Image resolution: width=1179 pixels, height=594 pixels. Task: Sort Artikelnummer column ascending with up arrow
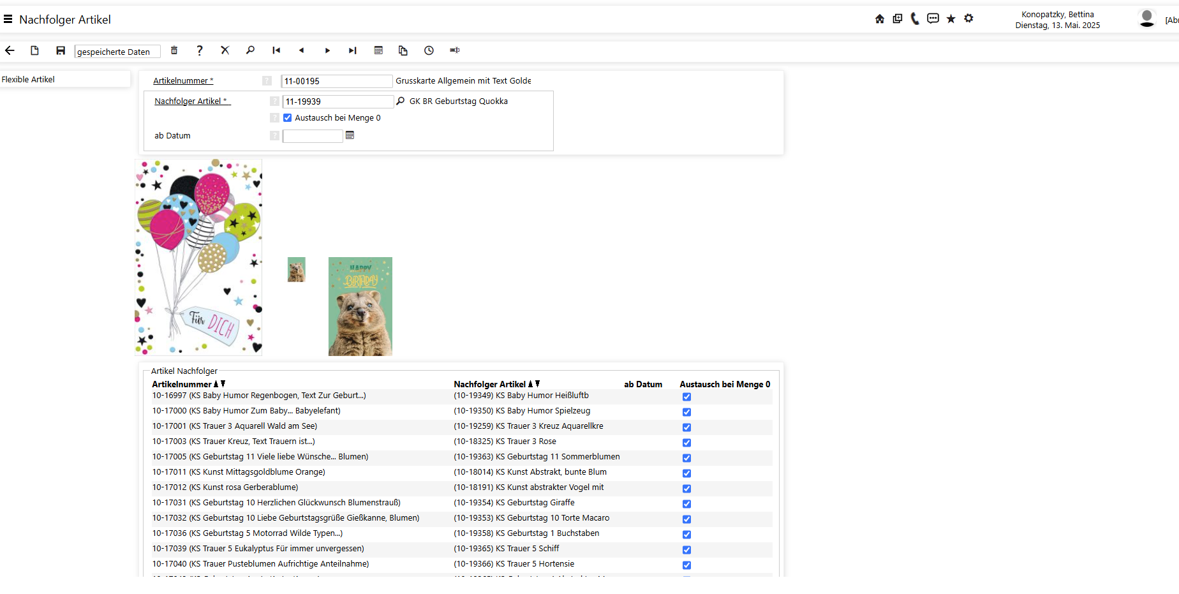click(x=216, y=384)
